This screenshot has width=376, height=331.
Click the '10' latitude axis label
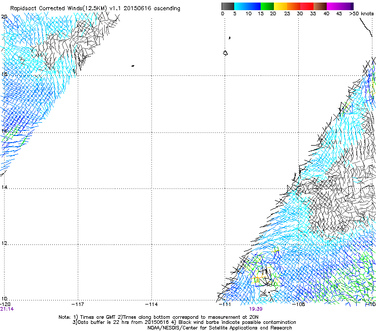[x=4, y=299]
